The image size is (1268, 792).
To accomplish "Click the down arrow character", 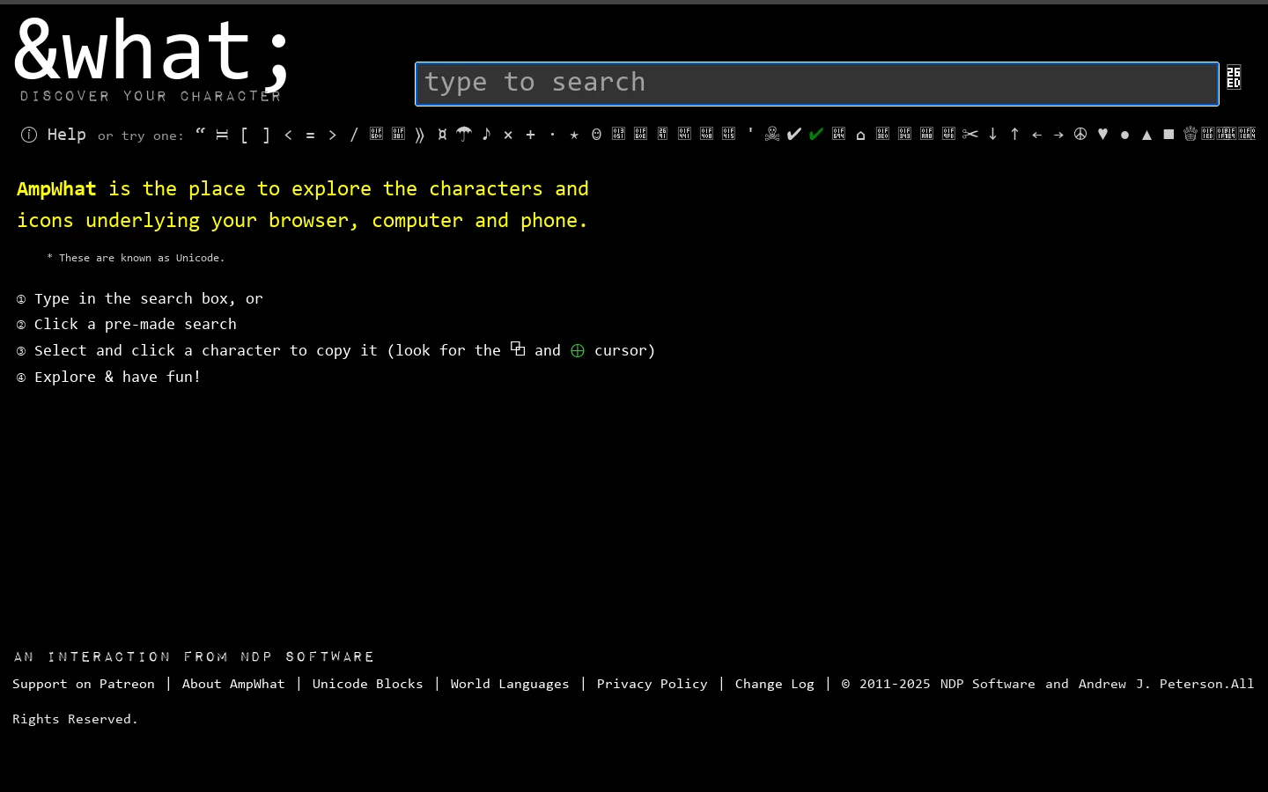I will 992,134.
